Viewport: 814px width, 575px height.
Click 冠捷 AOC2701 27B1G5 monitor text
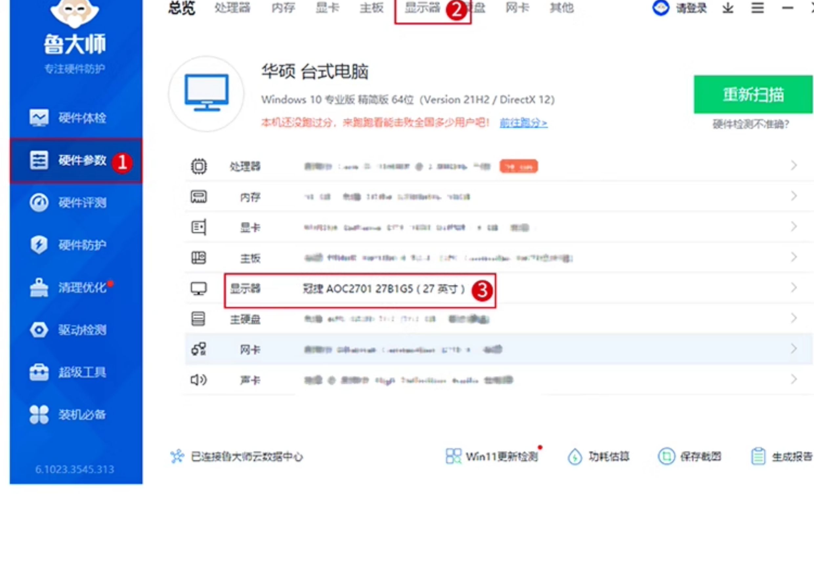pos(384,289)
